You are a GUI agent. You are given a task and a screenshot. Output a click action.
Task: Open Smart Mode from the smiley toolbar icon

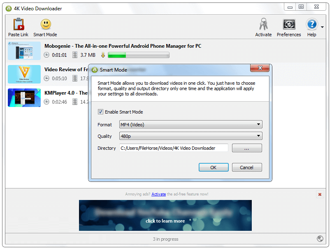46,24
